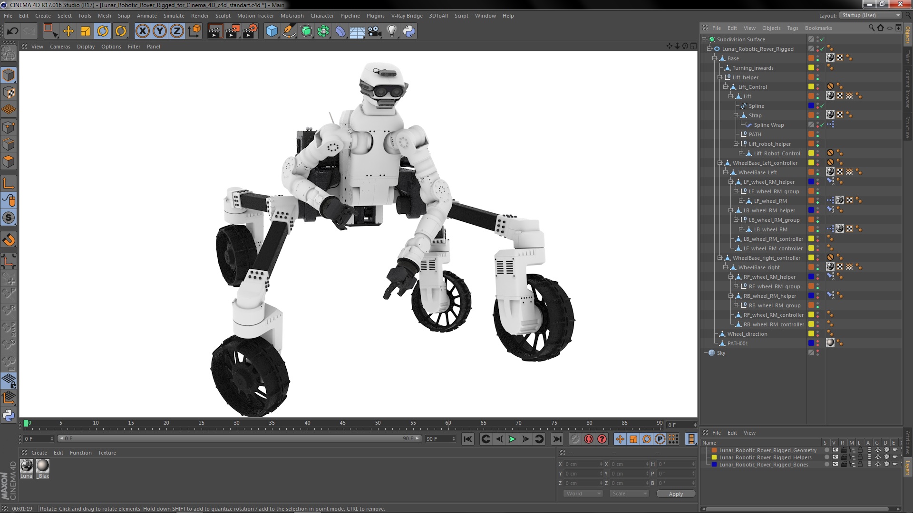This screenshot has height=513, width=913.
Task: Open Edit Render Settings icon
Action: pos(250,31)
